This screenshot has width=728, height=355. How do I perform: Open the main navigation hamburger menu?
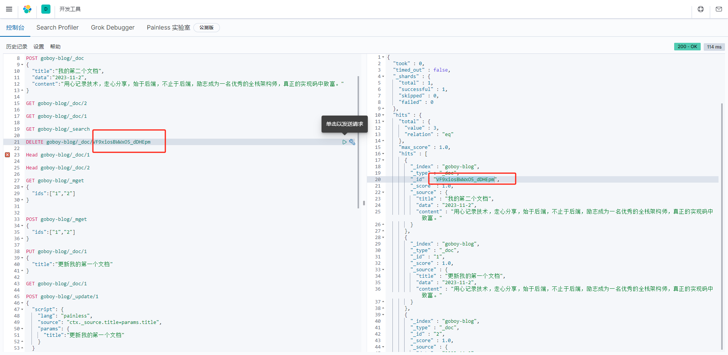9,9
